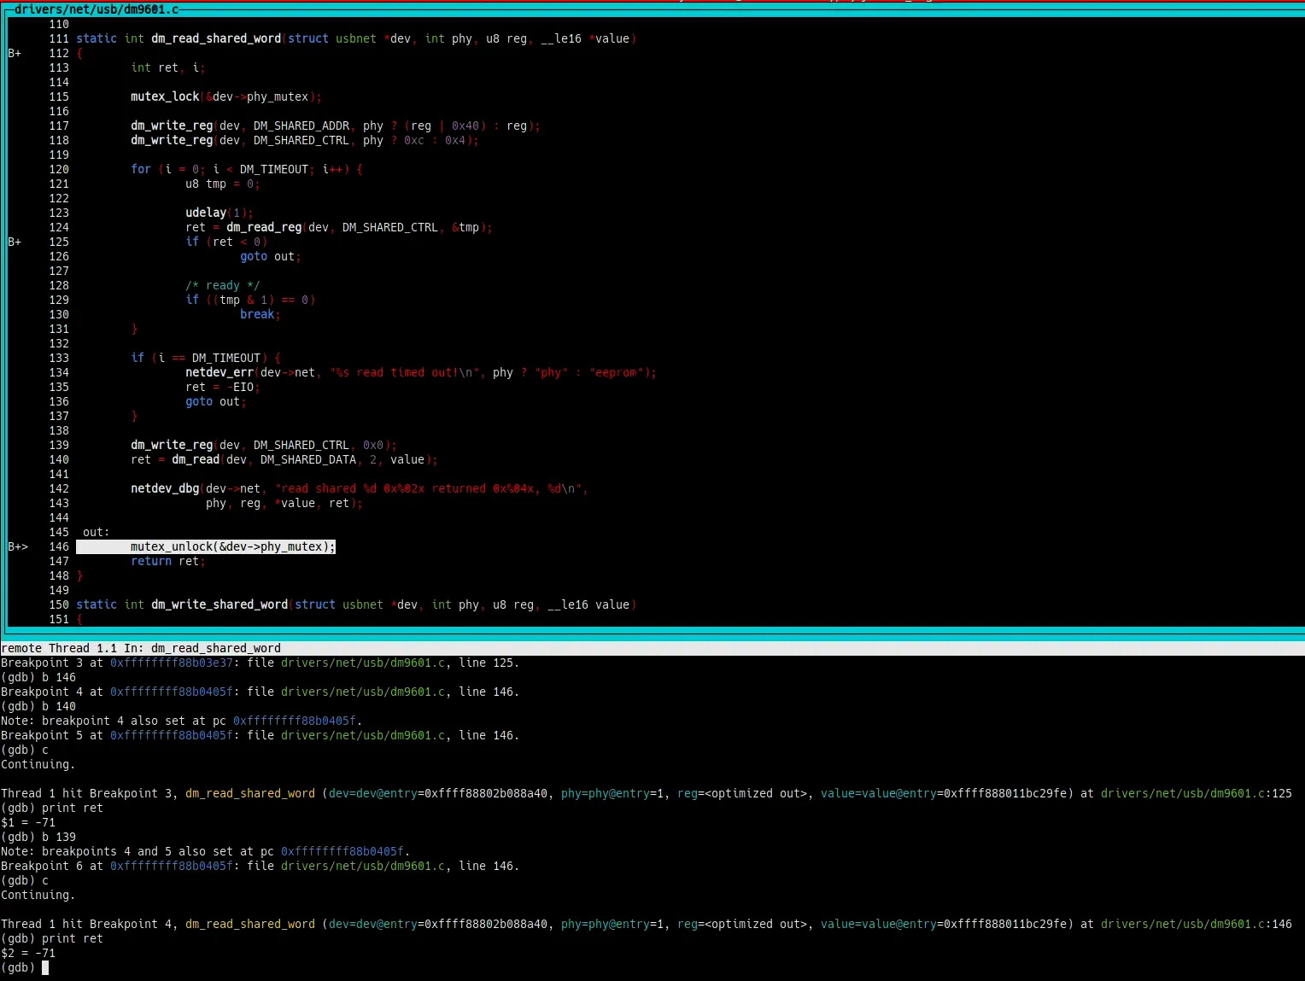
Task: Click the 'Breakpoint 6 at' output line
Action: point(260,866)
